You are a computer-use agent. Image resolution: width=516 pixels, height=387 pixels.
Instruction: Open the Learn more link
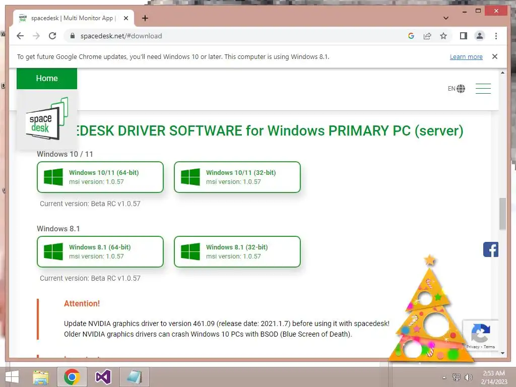coord(466,56)
